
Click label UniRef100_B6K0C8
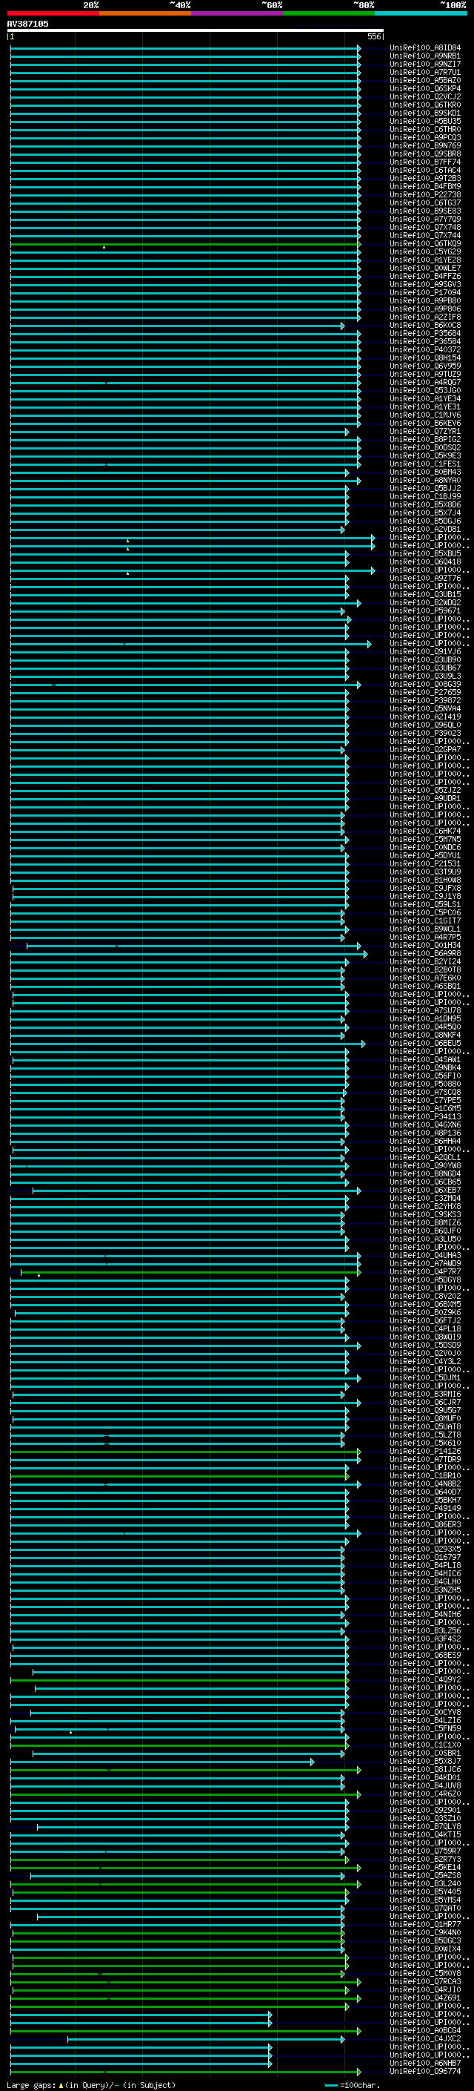click(424, 326)
